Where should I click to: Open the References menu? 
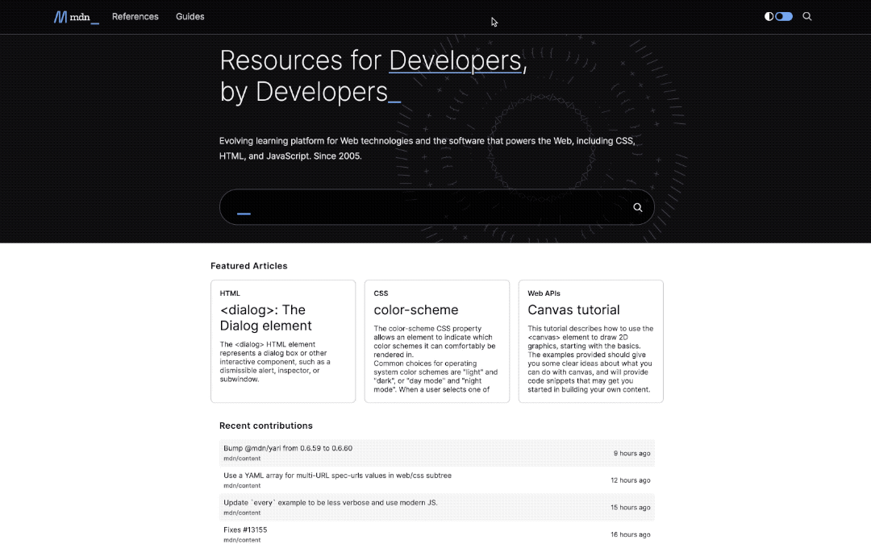tap(135, 16)
